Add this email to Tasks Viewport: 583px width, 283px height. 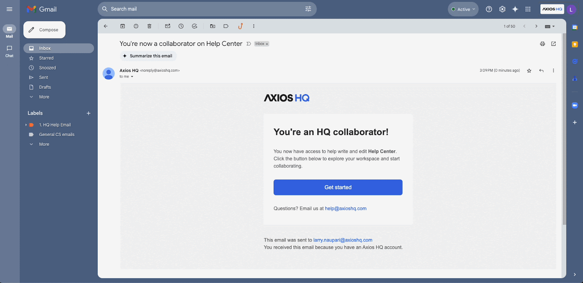point(195,26)
